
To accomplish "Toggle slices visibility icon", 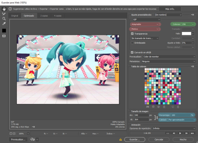I will coord(4,36).
